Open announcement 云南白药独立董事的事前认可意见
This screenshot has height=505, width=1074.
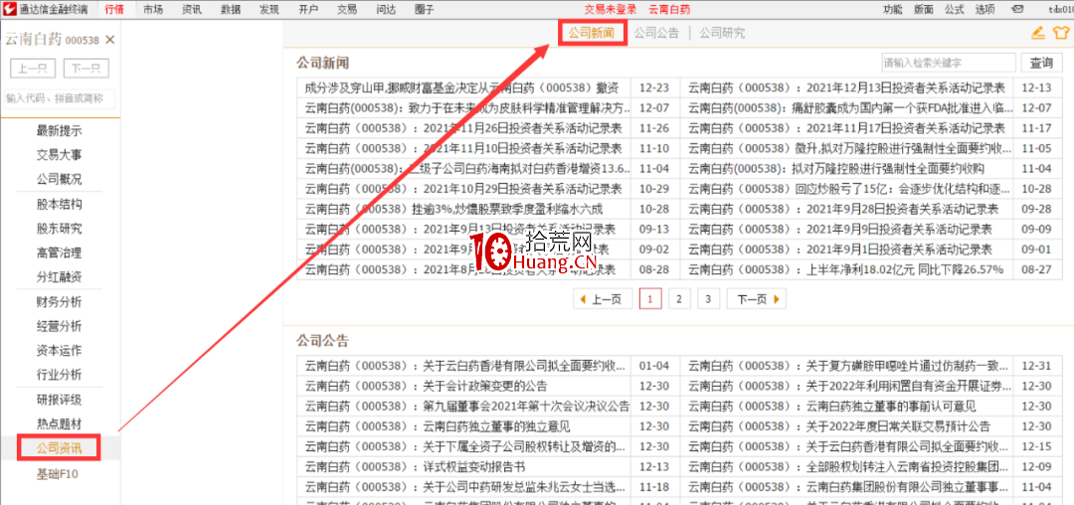[x=832, y=406]
